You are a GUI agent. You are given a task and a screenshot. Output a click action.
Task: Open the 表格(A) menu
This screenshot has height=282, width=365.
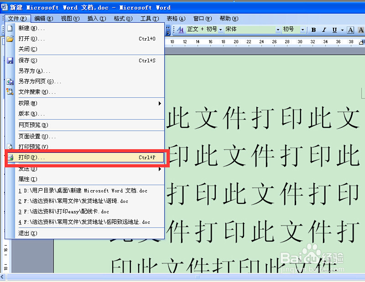click(x=176, y=19)
